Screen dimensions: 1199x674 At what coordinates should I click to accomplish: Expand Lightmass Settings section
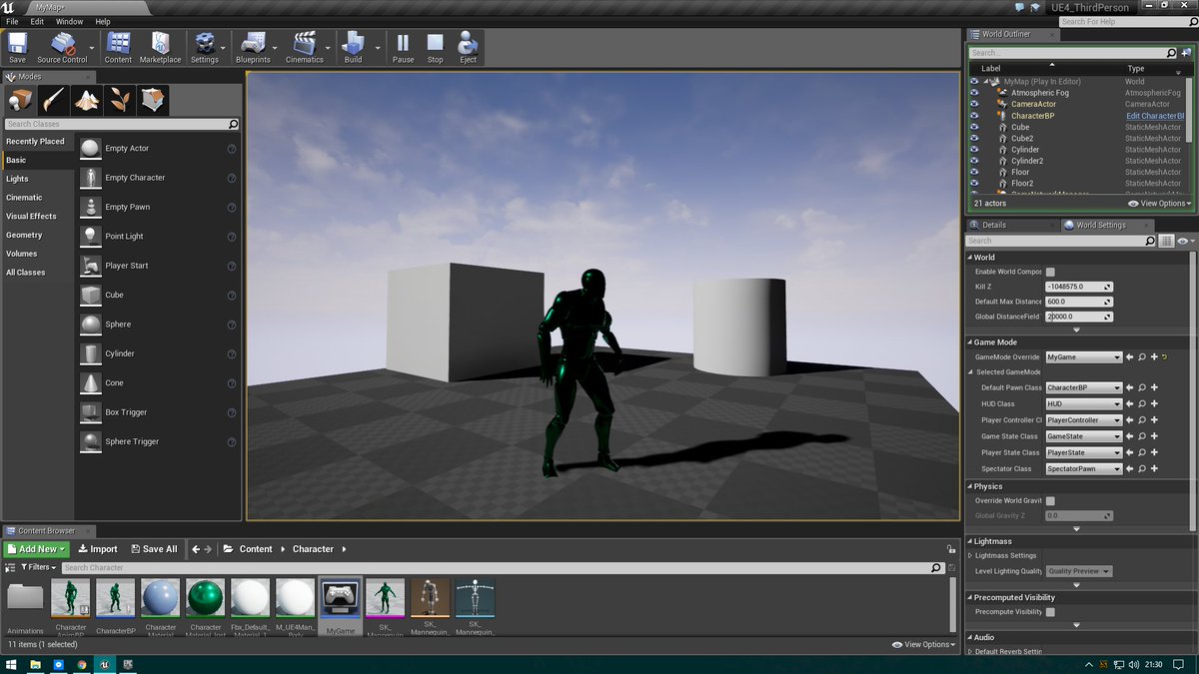point(970,555)
